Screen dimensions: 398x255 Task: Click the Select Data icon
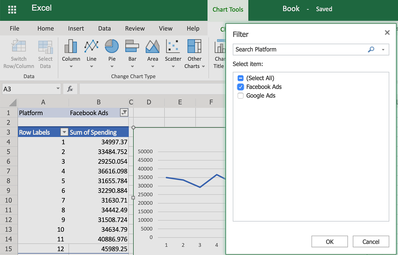(45, 47)
